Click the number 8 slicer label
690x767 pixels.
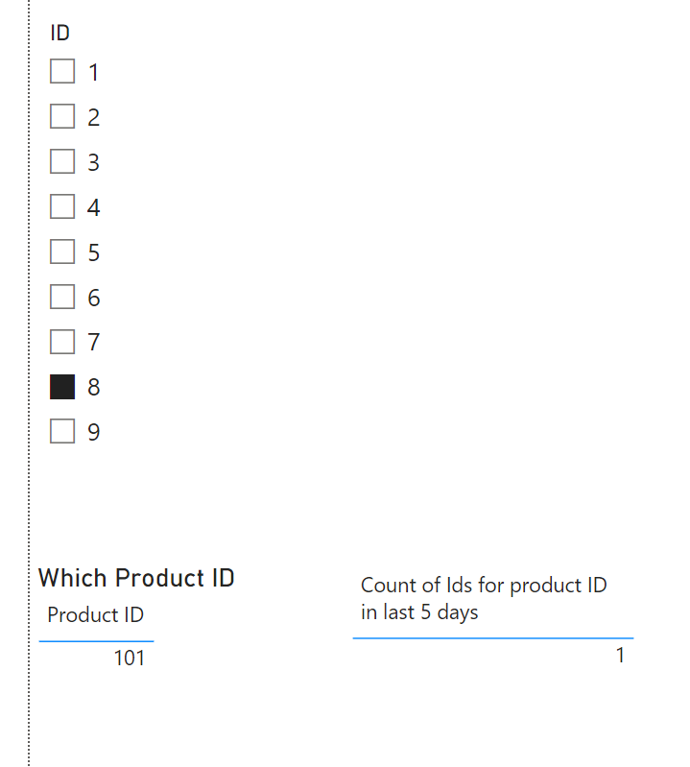tap(94, 387)
